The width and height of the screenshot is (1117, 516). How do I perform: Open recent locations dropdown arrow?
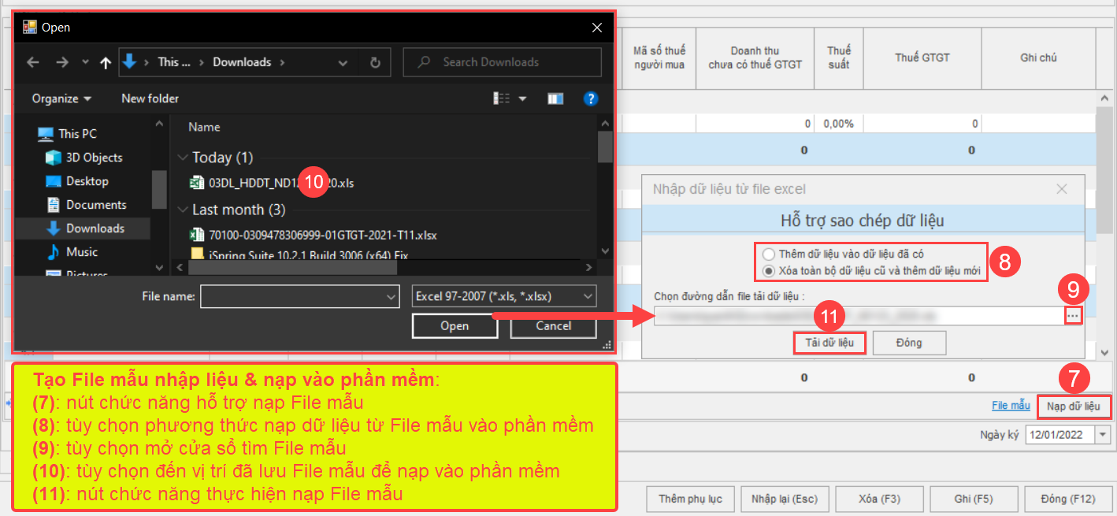[x=85, y=62]
